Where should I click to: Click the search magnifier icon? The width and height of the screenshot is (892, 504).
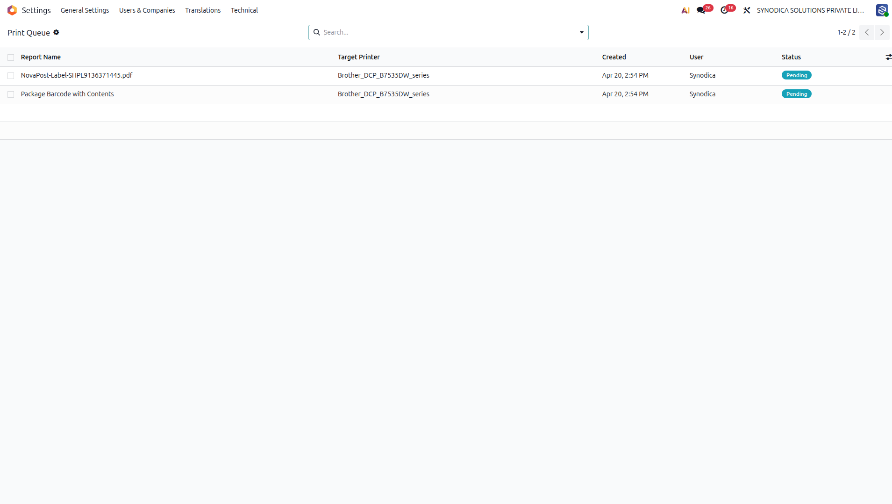[x=316, y=32]
